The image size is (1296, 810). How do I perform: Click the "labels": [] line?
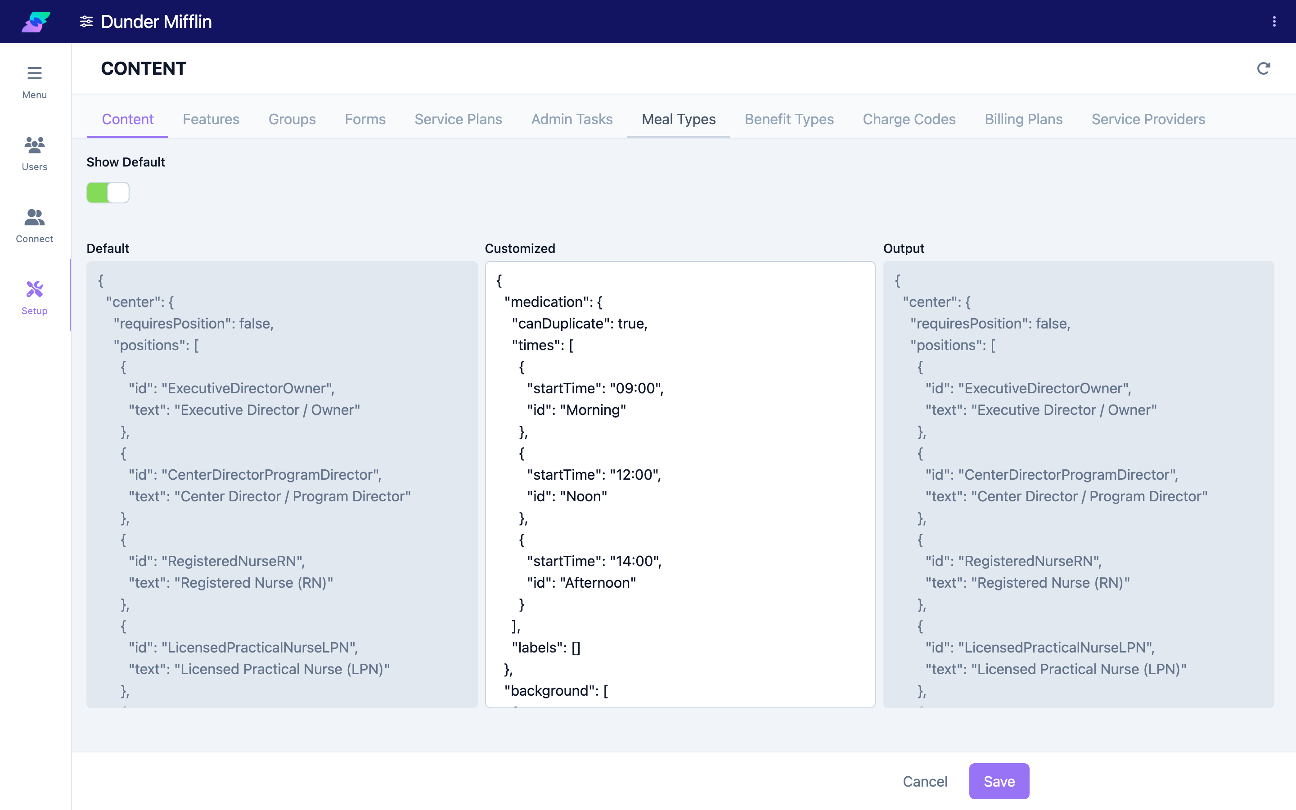(546, 648)
